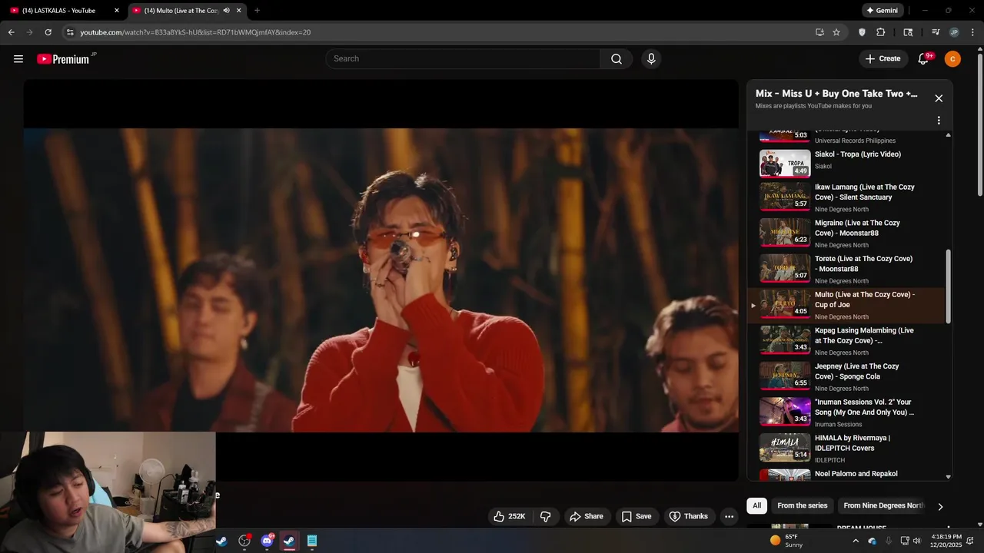Close the Mix playlist panel
984x553 pixels.
939,98
